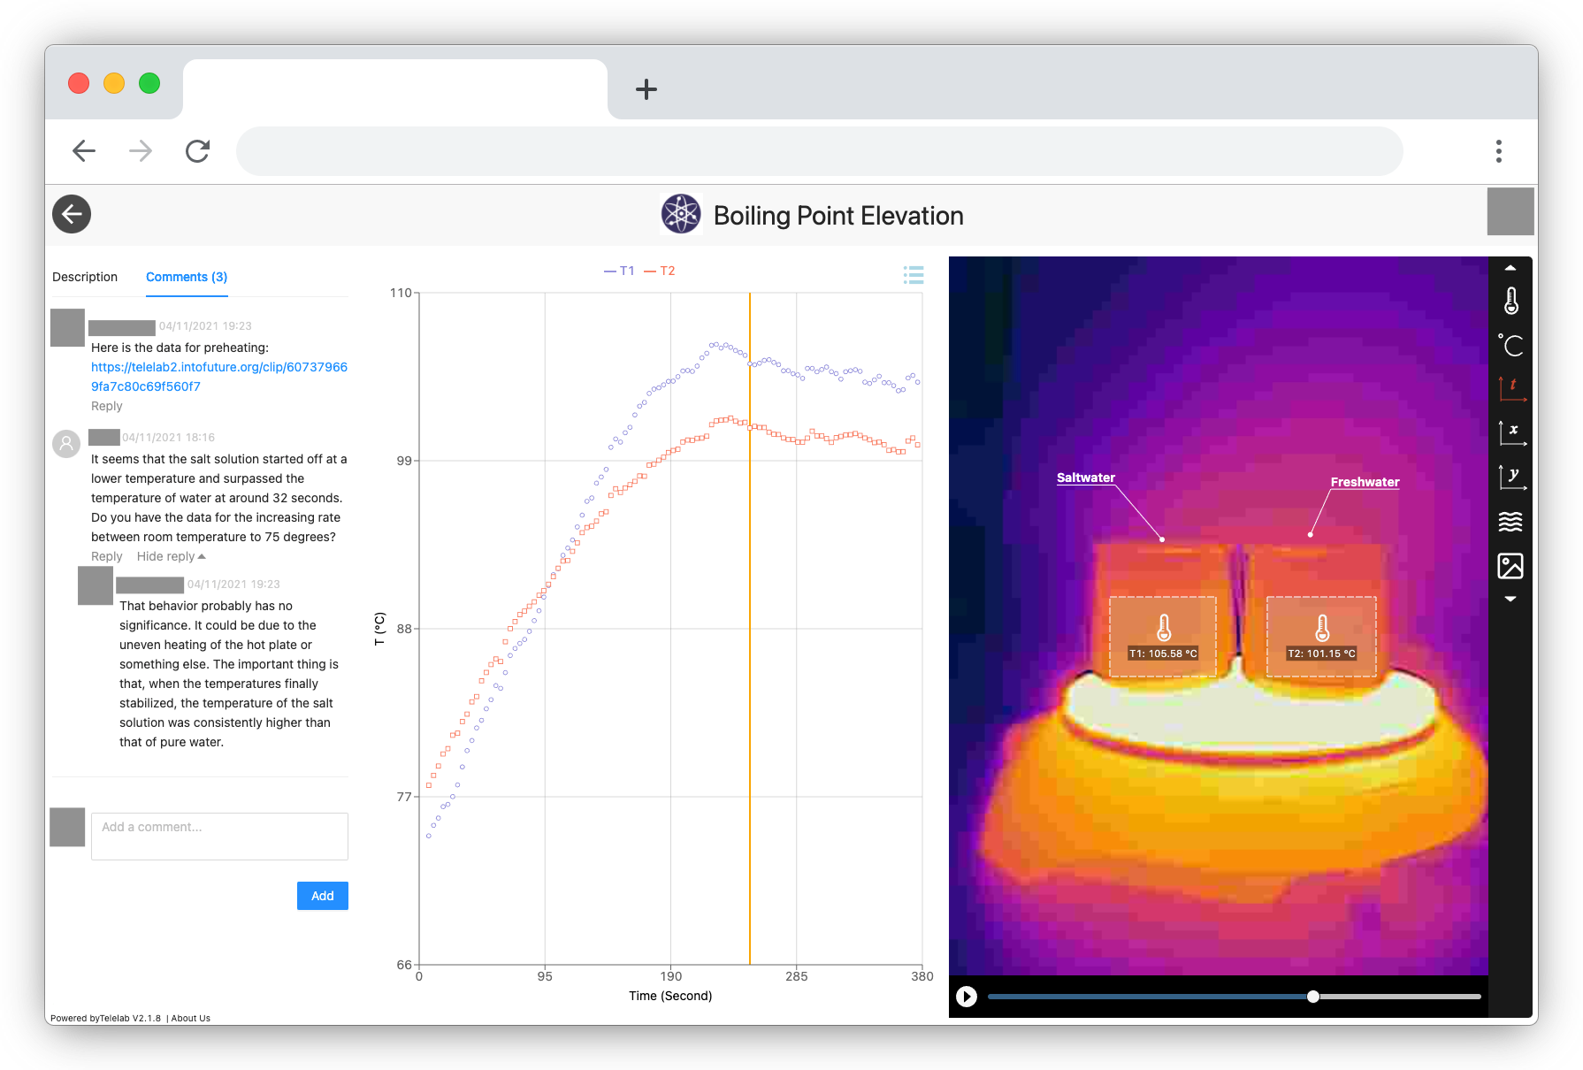The image size is (1583, 1070).
Task: Click the orange time cursor line on chart
Action: click(x=750, y=628)
